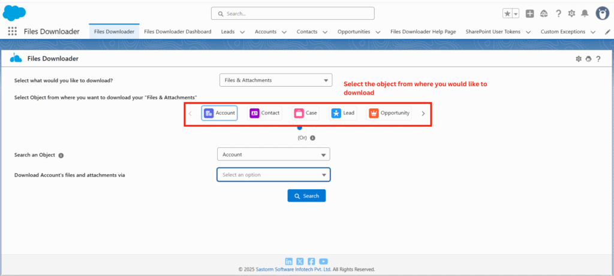Image resolution: width=614 pixels, height=276 pixels.
Task: Click the info icon beside (Or)
Action: [x=312, y=138]
